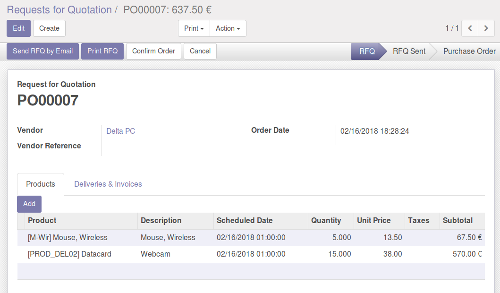Go to the next record arrow
This screenshot has height=293, width=500.
[x=486, y=28]
